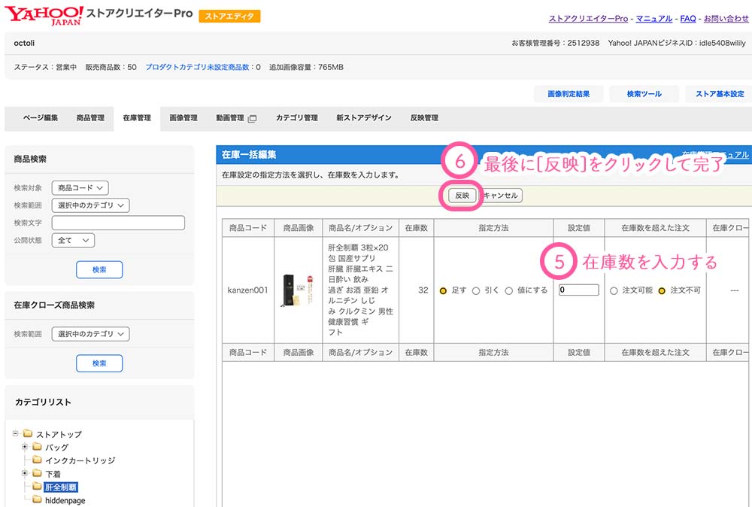Open the 検索対象 商品コード dropdown
The height and width of the screenshot is (507, 752).
(x=80, y=187)
